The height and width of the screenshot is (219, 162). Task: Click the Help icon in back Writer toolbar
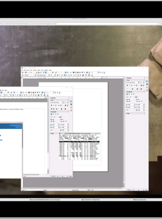[87, 72]
